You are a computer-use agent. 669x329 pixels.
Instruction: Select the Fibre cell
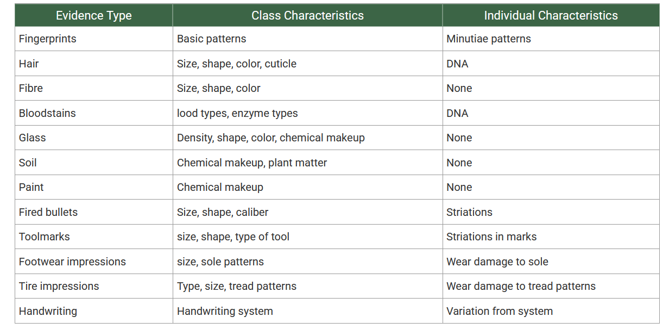94,88
